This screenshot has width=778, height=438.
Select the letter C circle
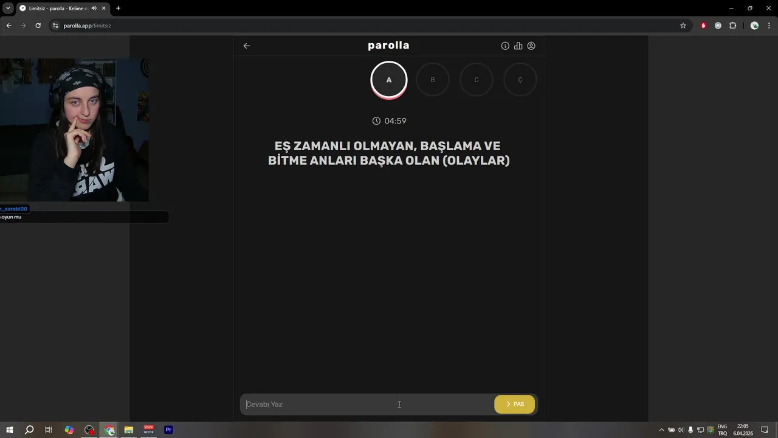point(477,80)
